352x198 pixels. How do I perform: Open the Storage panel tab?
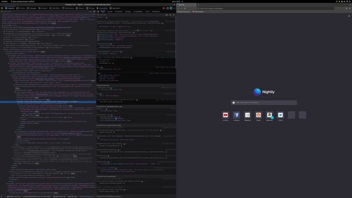[90, 8]
